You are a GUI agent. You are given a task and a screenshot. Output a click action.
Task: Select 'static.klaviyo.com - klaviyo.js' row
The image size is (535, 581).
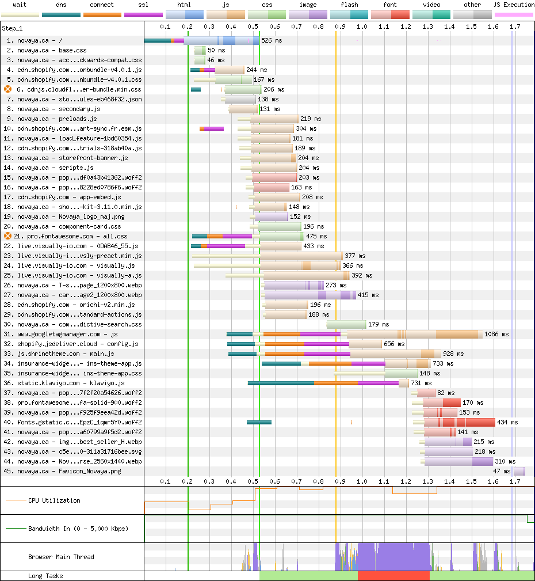pyautogui.click(x=64, y=383)
